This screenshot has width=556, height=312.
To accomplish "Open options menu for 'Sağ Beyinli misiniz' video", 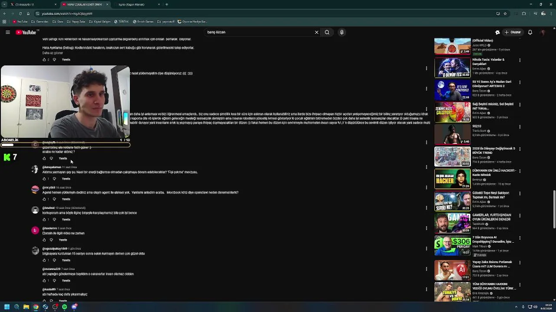I will (x=520, y=104).
